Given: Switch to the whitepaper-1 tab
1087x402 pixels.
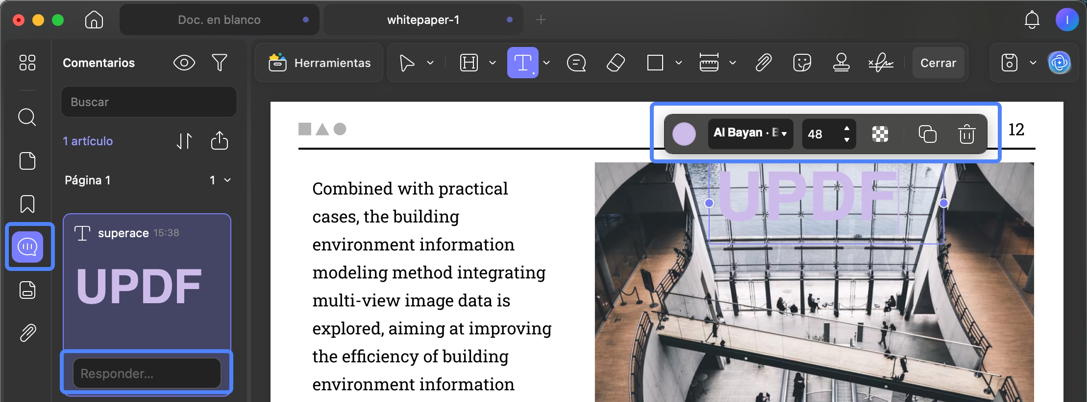Looking at the screenshot, I should click(423, 20).
